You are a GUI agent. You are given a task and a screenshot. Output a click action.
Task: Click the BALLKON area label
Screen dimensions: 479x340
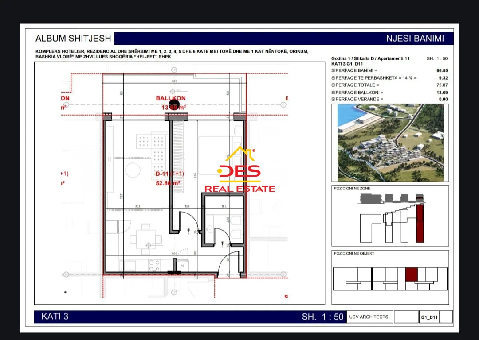pos(171,98)
